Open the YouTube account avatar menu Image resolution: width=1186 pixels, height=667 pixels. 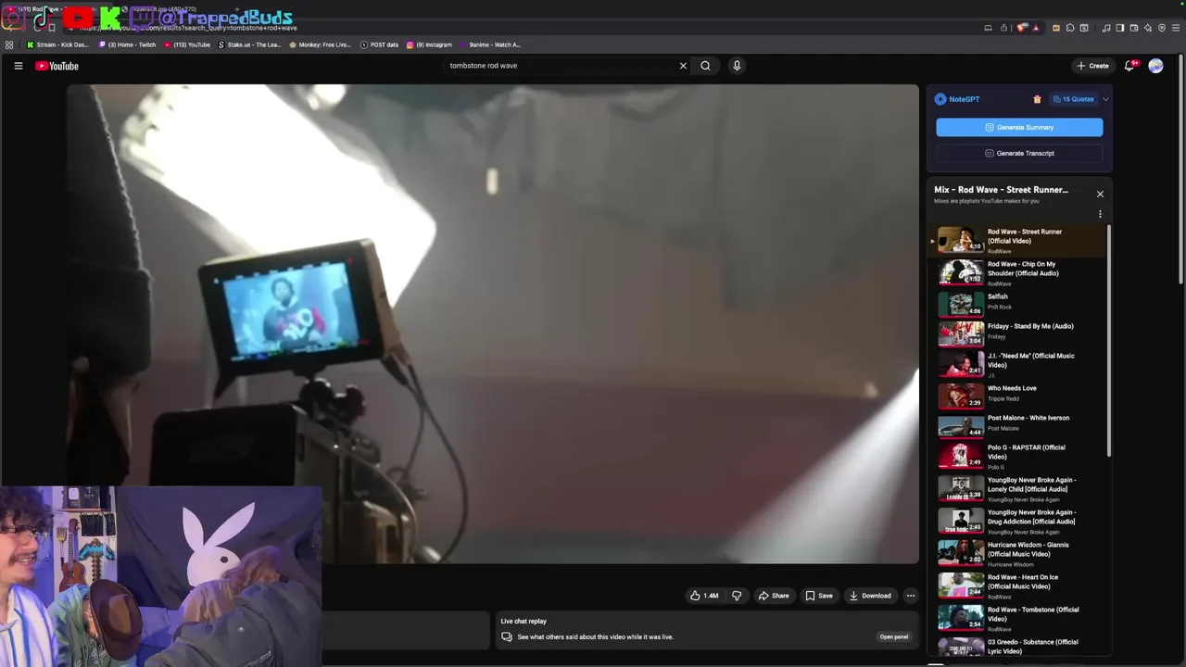1155,66
